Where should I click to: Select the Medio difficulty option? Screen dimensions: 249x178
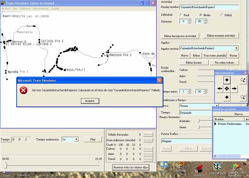(x=201, y=15)
